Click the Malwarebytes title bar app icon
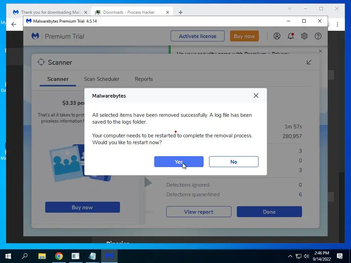This screenshot has width=351, height=263. tap(29, 21)
